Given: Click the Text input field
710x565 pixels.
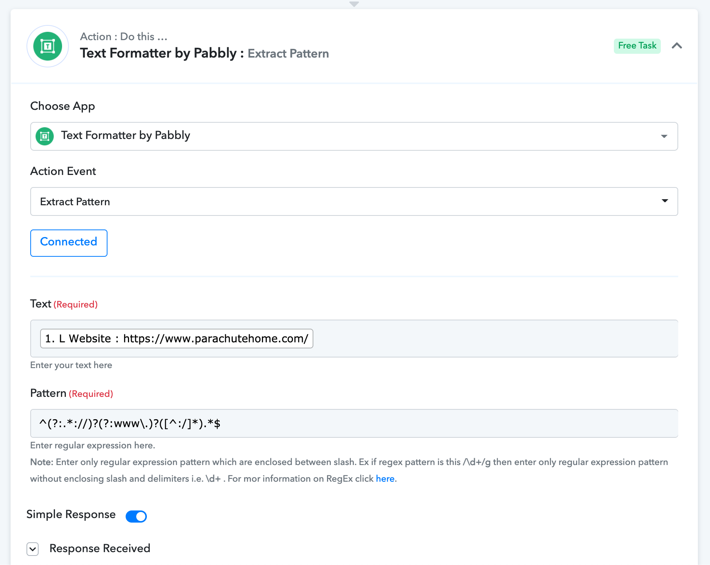Looking at the screenshot, I should [x=354, y=339].
